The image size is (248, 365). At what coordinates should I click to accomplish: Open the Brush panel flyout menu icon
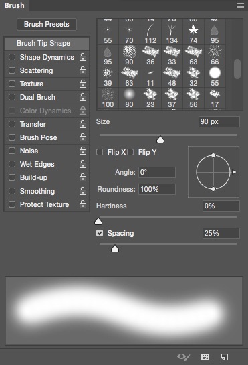[x=241, y=5]
